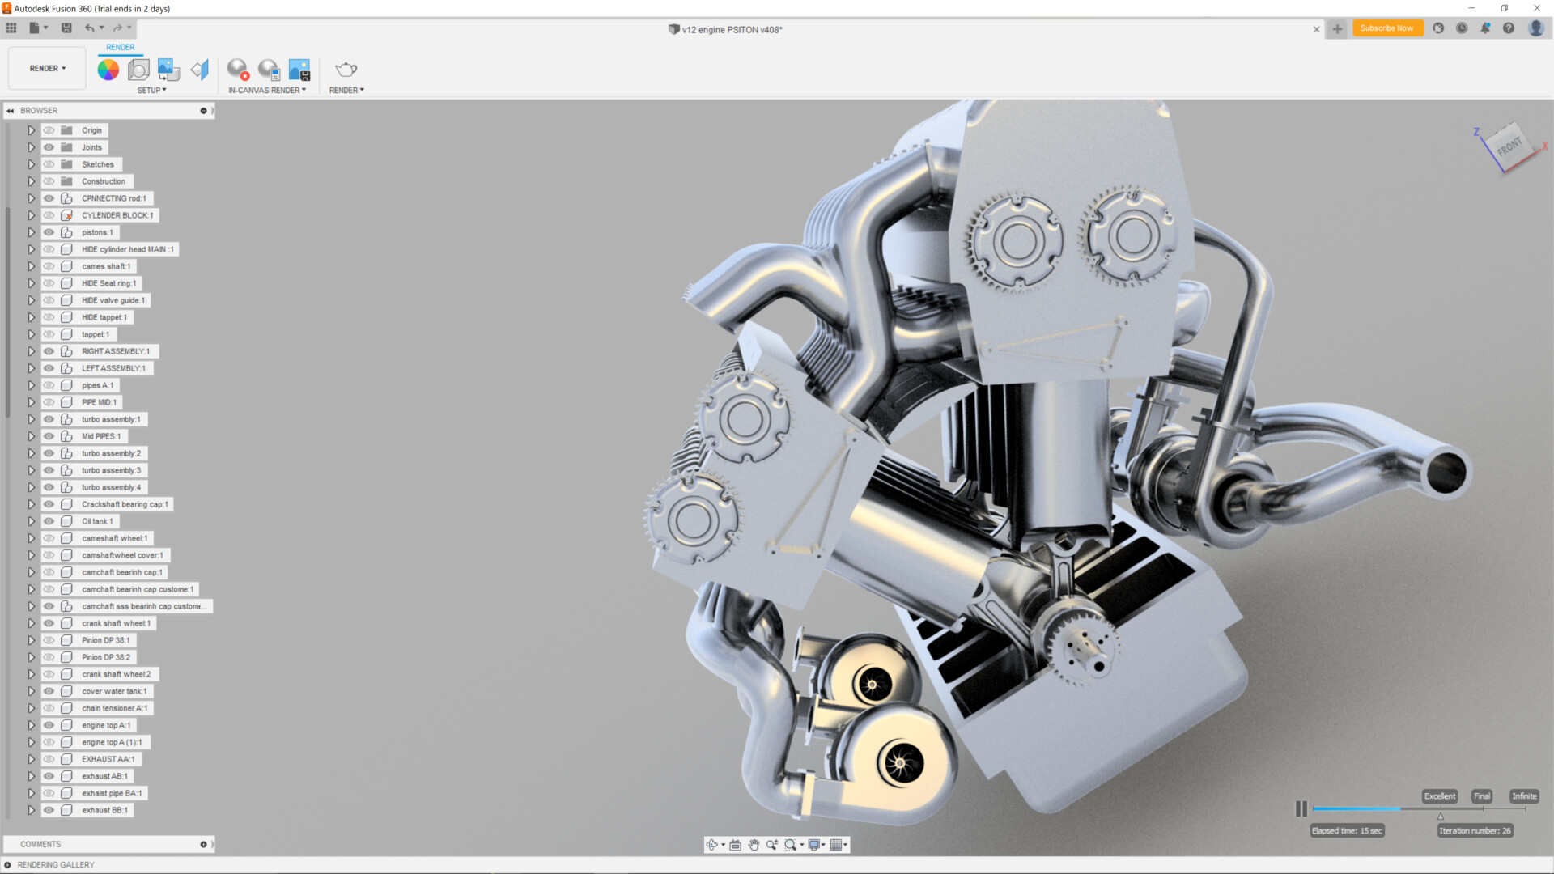Select the Infinite render quality option
Viewport: 1554px width, 874px height.
coord(1524,796)
